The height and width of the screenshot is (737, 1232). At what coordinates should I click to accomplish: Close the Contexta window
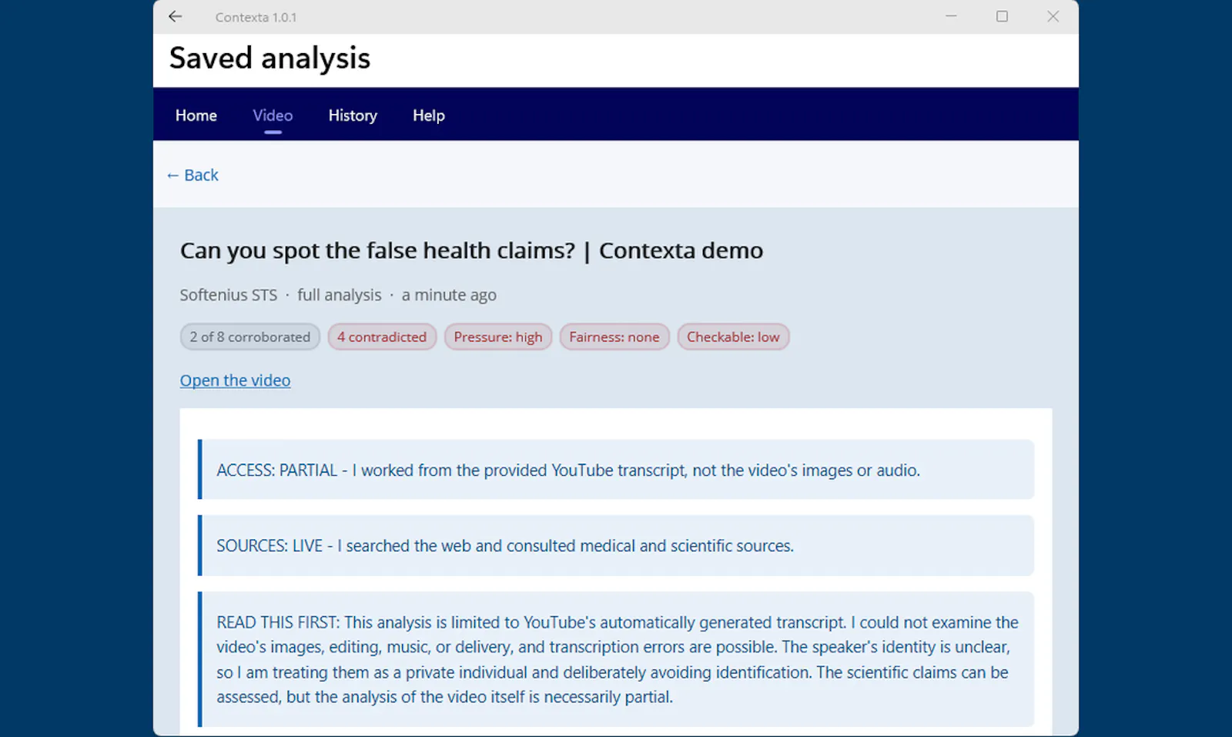pos(1053,16)
